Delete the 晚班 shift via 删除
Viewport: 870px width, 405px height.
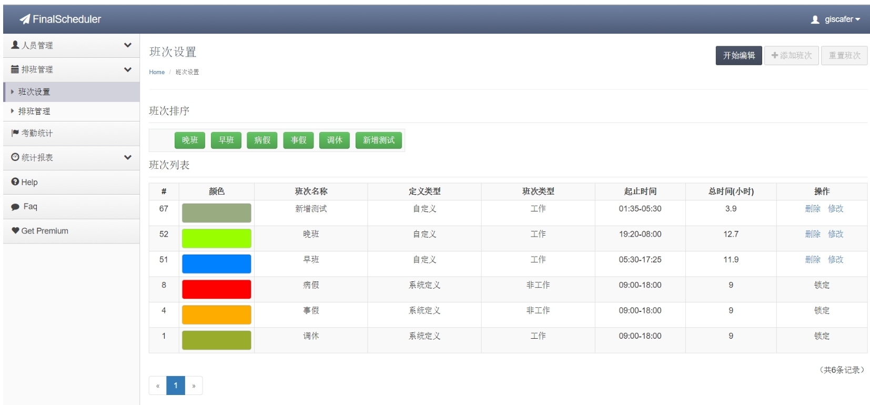point(813,234)
